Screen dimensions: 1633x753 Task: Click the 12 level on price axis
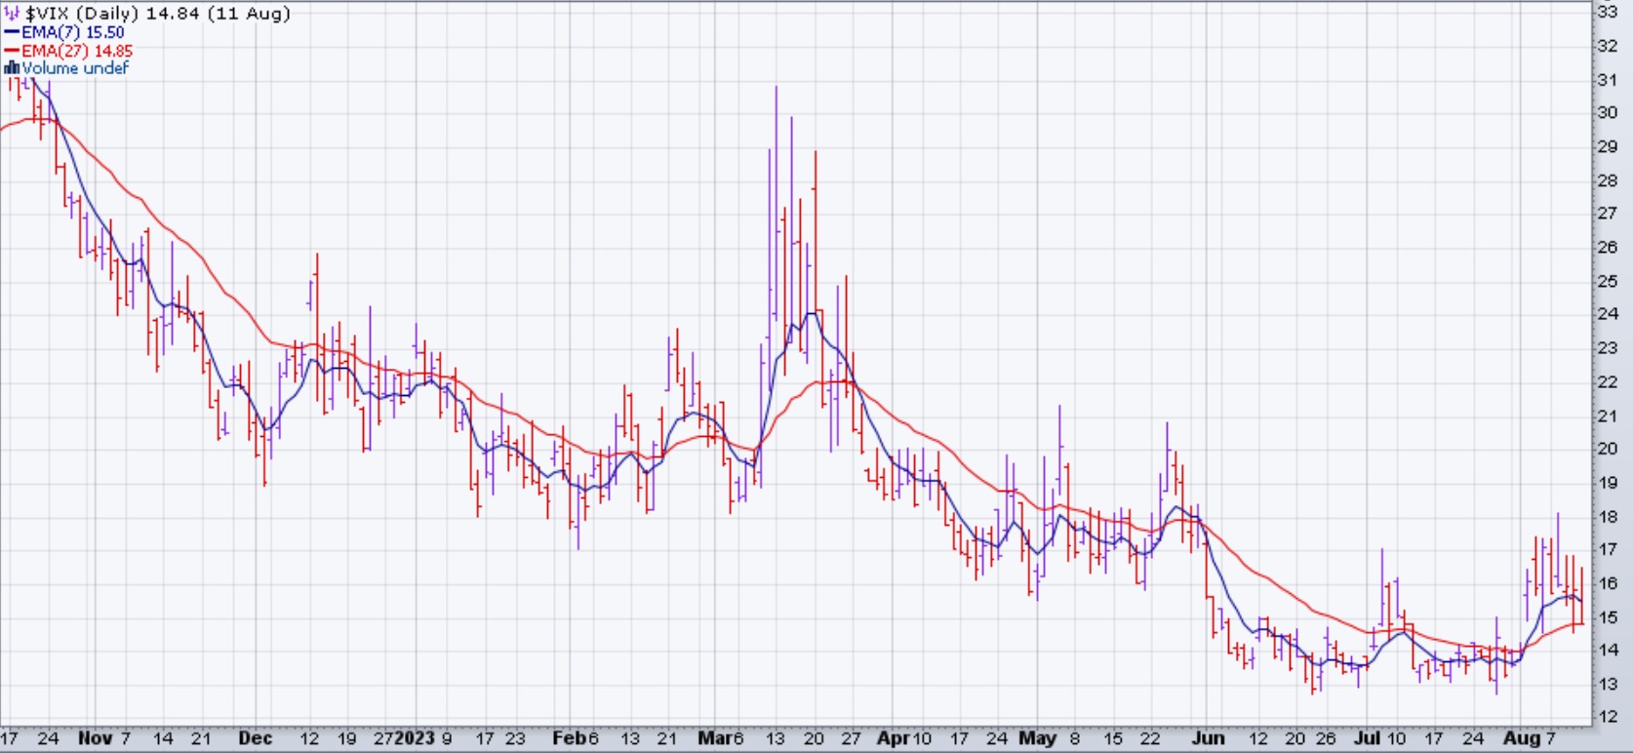[1607, 717]
